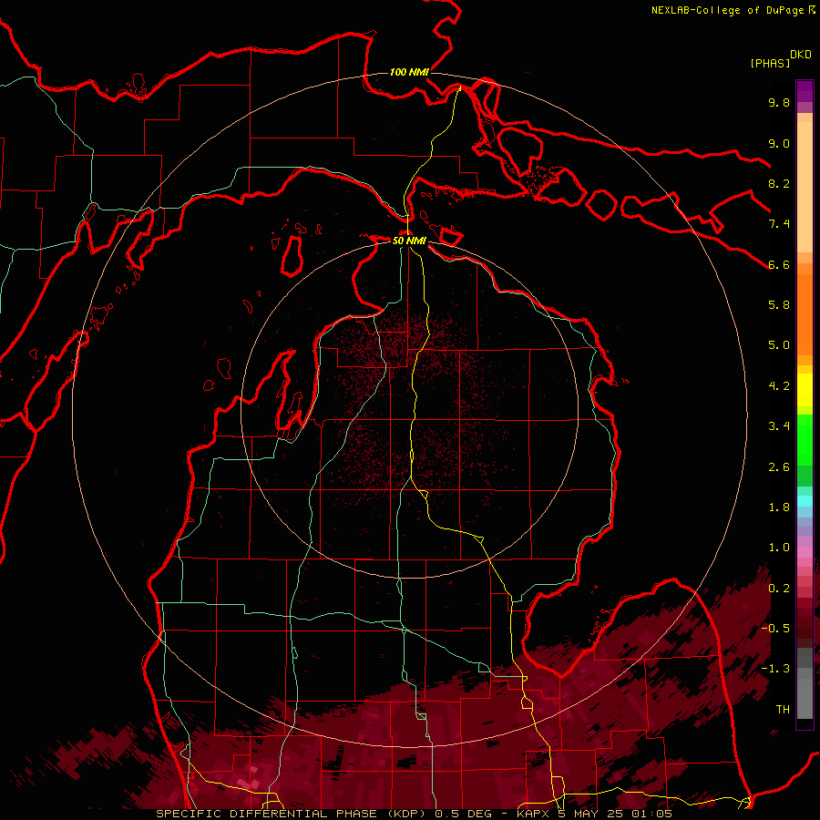This screenshot has width=820, height=820.
Task: Select the 9.0 legend value
Action: tap(779, 143)
